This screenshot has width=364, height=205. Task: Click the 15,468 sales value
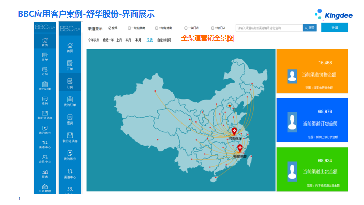pos(325,63)
